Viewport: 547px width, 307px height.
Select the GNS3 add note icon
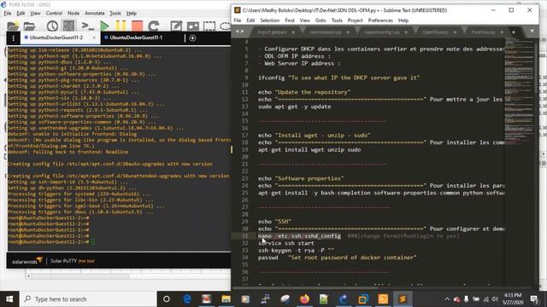click(176, 26)
